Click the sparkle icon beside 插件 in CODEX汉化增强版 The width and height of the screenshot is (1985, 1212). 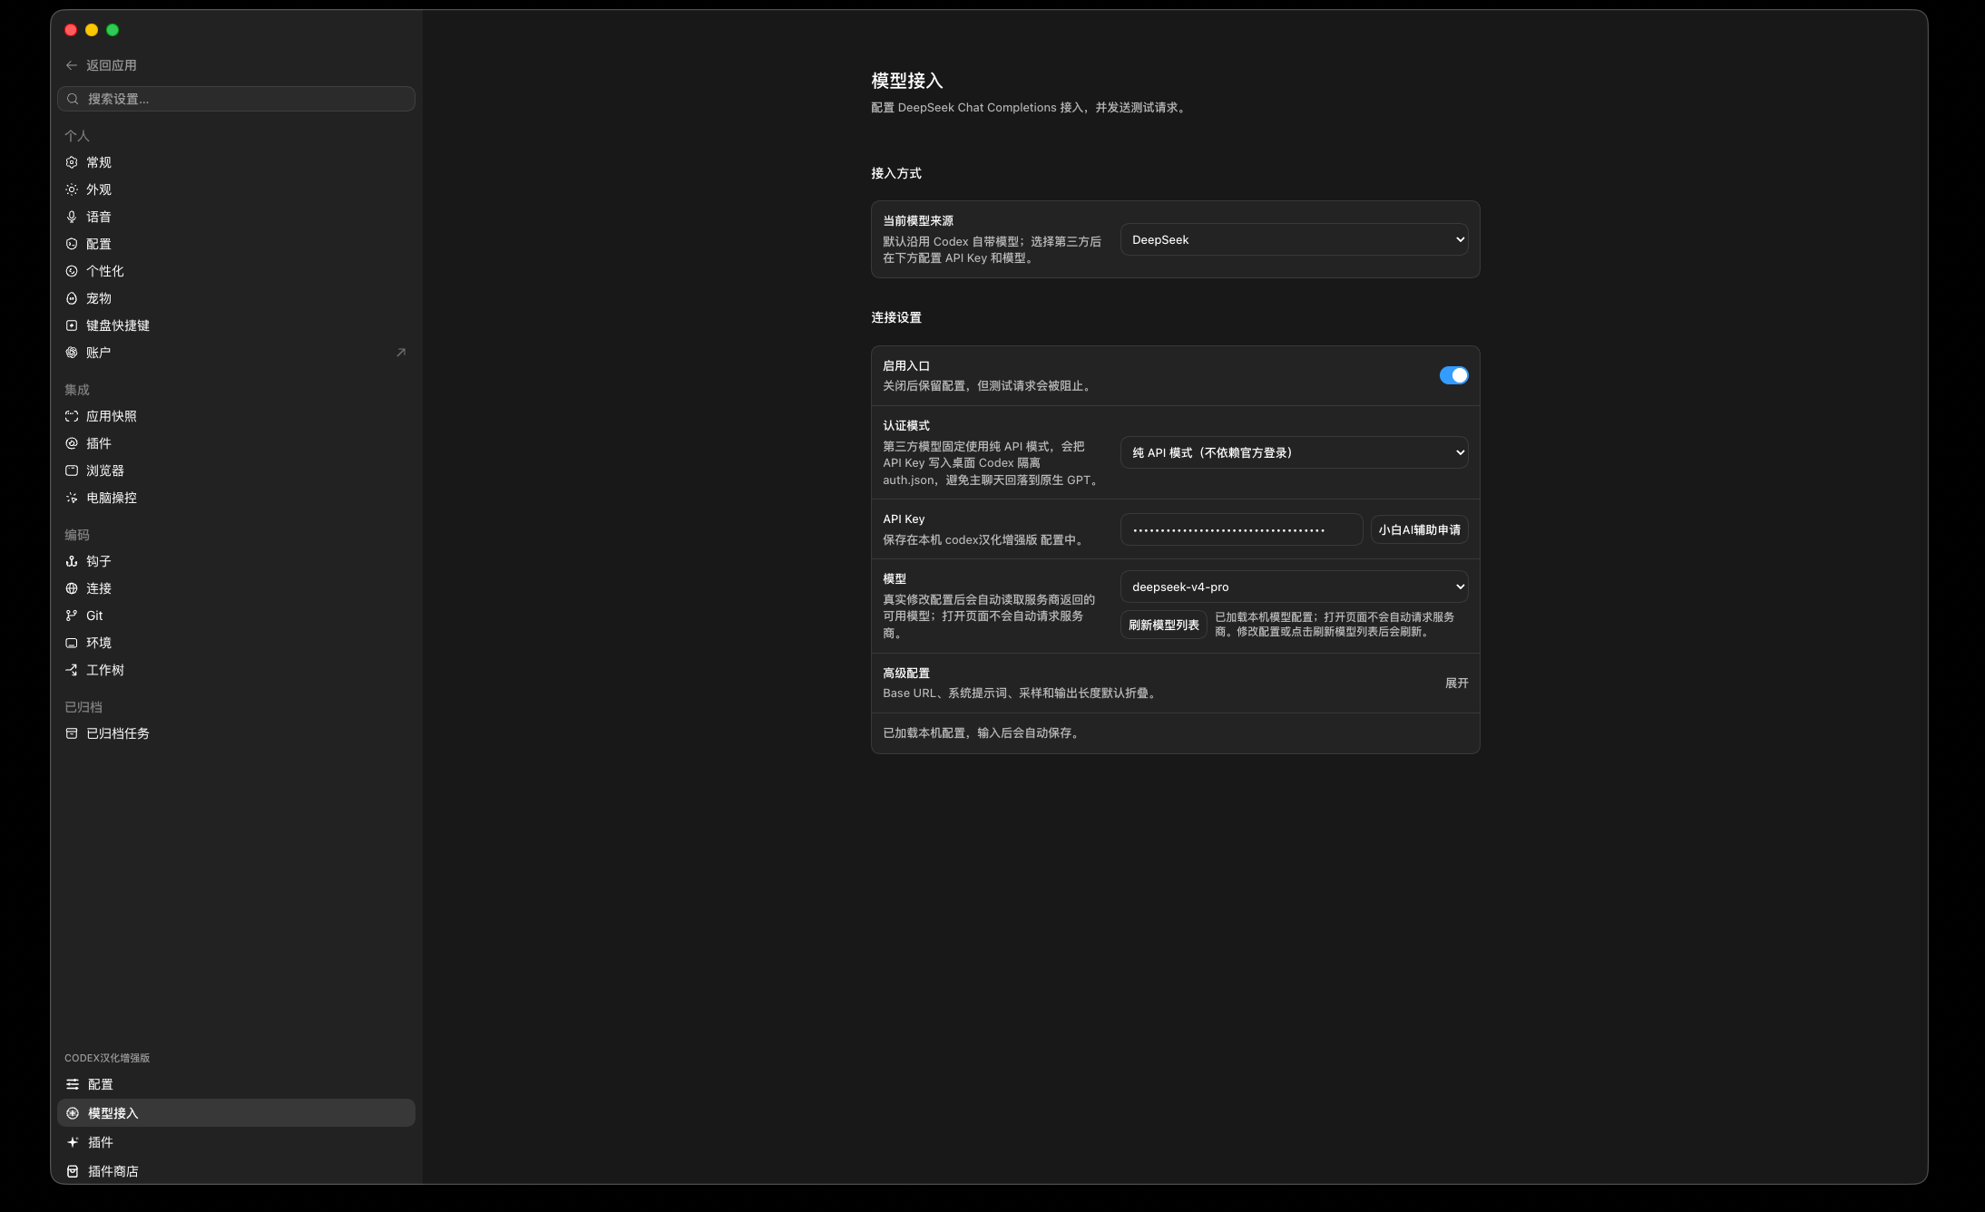73,1142
